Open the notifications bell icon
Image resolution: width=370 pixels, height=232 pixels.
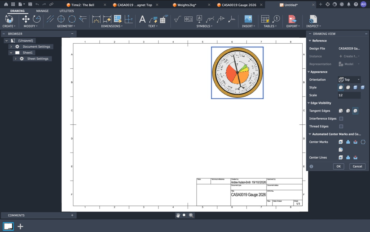pyautogui.click(x=349, y=4)
